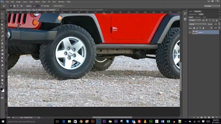This screenshot has width=221, height=124.
Task: Switch to the Paths tab
Action: tap(204, 17)
